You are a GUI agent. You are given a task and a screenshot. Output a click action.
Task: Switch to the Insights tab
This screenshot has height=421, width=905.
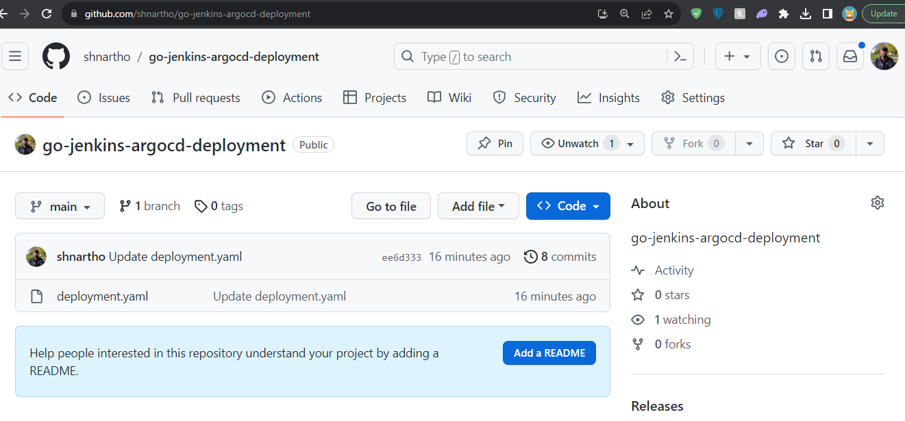pyautogui.click(x=608, y=98)
